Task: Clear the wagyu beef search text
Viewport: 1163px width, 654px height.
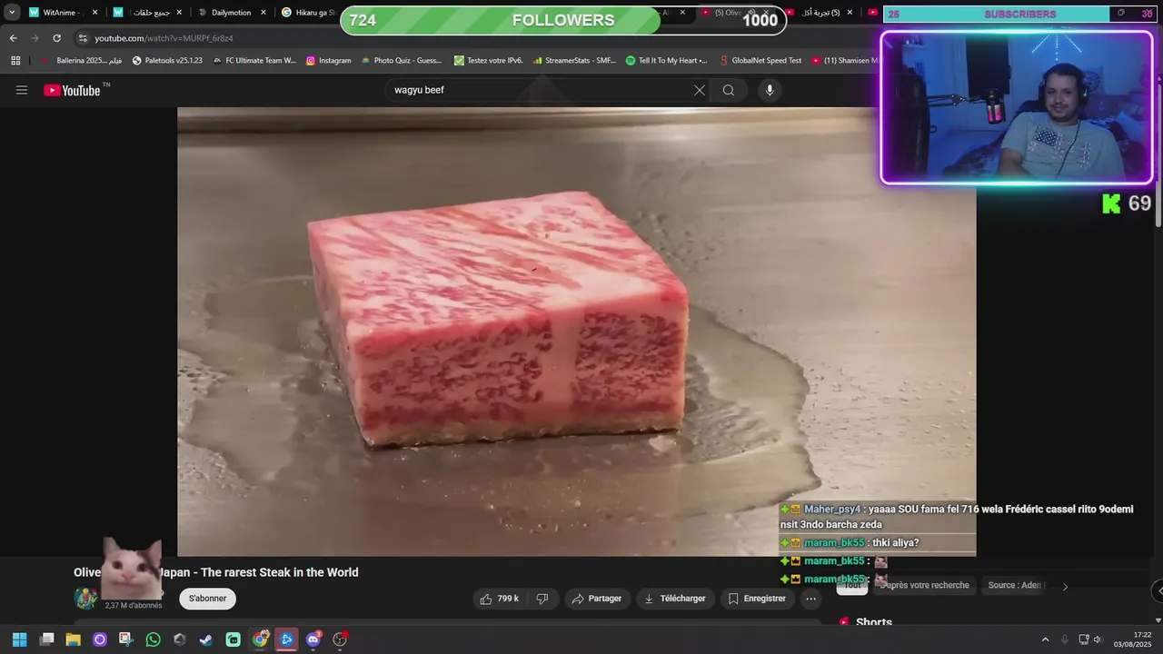Action: 699,90
